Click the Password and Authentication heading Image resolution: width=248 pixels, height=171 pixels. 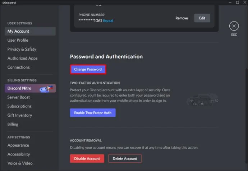point(106,56)
